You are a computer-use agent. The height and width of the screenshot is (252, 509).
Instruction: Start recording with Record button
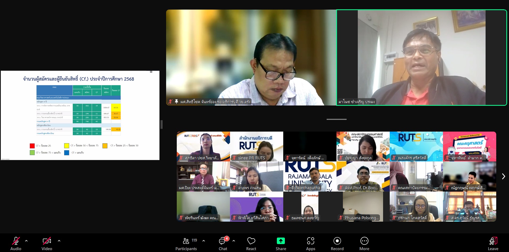click(337, 241)
